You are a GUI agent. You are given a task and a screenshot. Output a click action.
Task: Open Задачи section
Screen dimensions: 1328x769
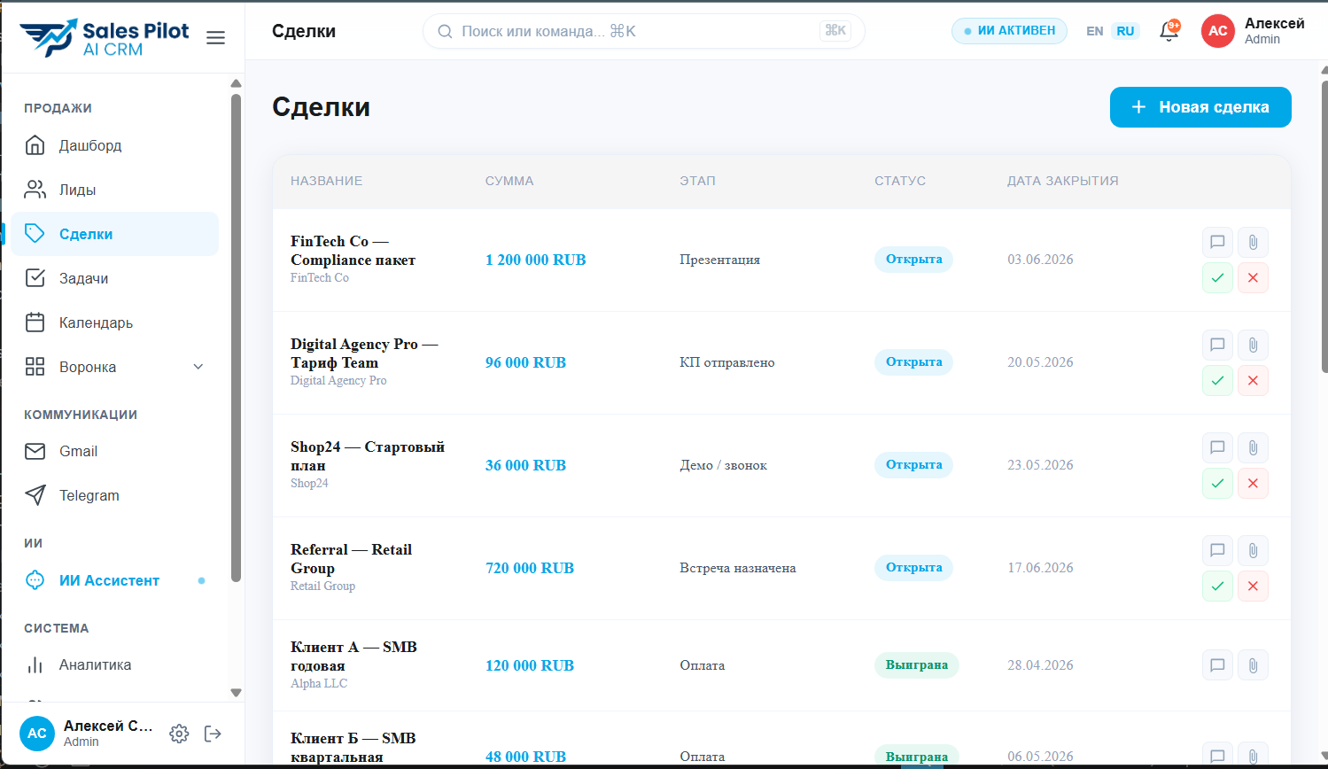coord(115,278)
